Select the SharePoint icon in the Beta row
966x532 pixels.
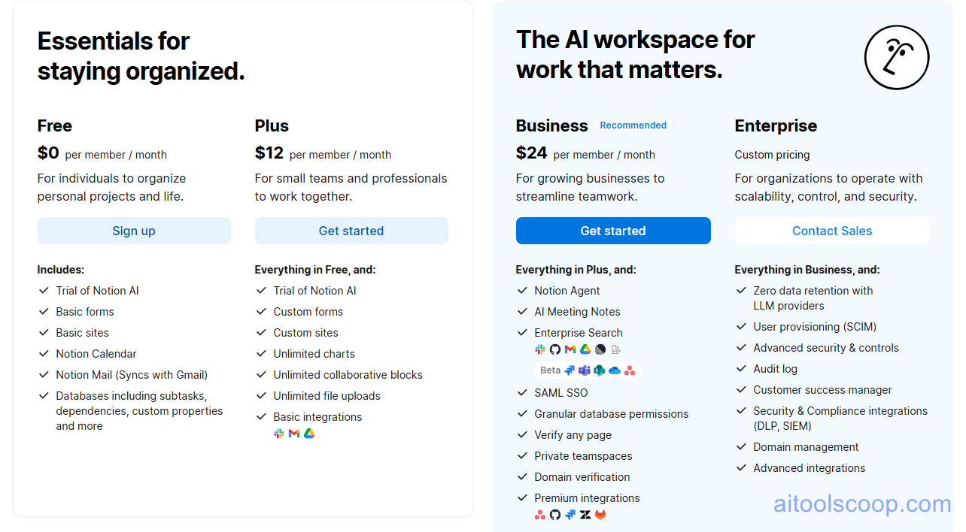click(599, 370)
